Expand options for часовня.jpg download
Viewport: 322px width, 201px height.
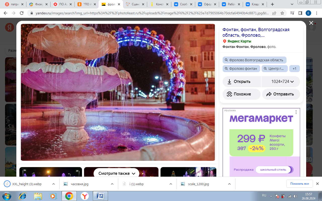tap(112, 184)
